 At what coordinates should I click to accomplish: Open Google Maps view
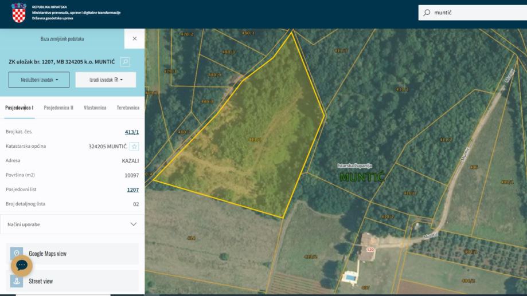[72, 254]
